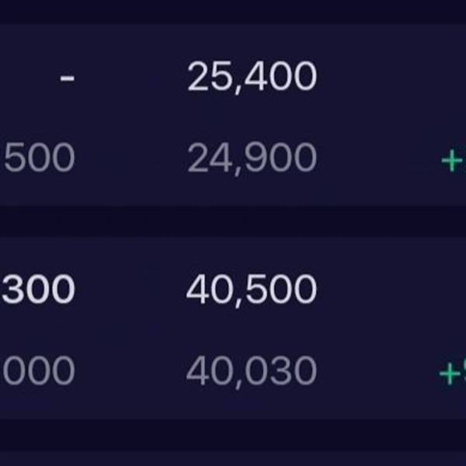
Task: Click the dark band above the first card
Action: pyautogui.click(x=233, y=12)
